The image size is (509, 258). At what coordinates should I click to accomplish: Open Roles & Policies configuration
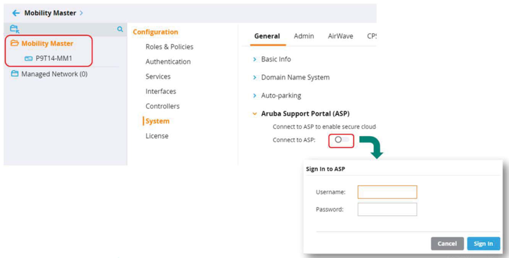pos(169,47)
